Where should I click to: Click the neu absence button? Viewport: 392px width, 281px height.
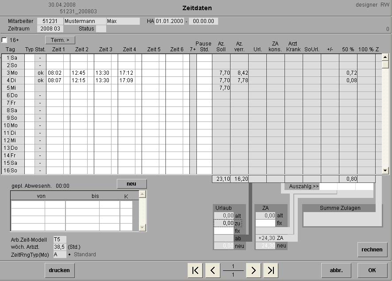[131, 184]
